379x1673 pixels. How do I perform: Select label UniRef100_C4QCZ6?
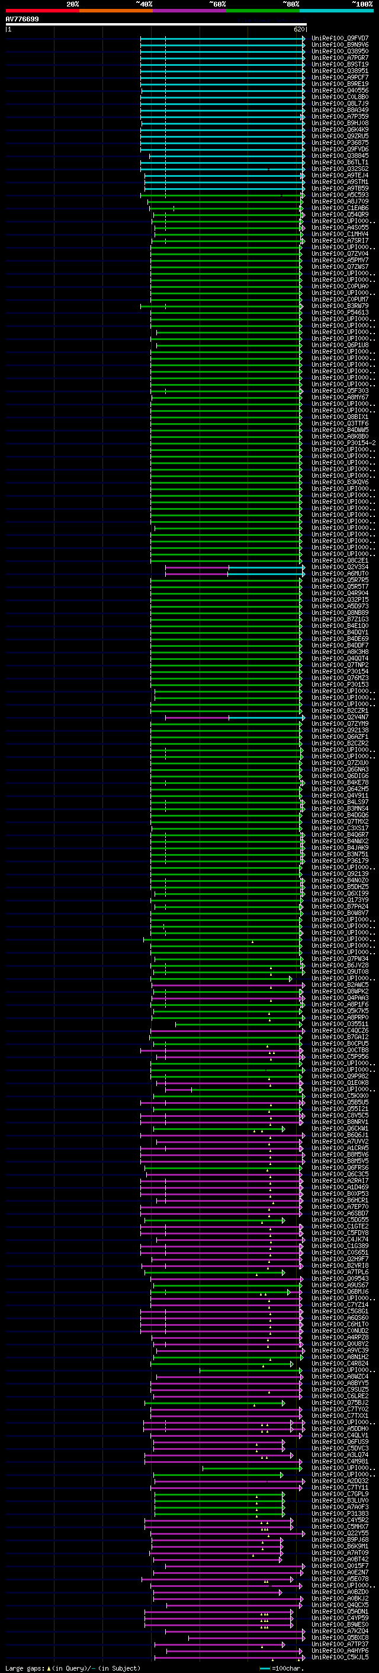point(339,1031)
